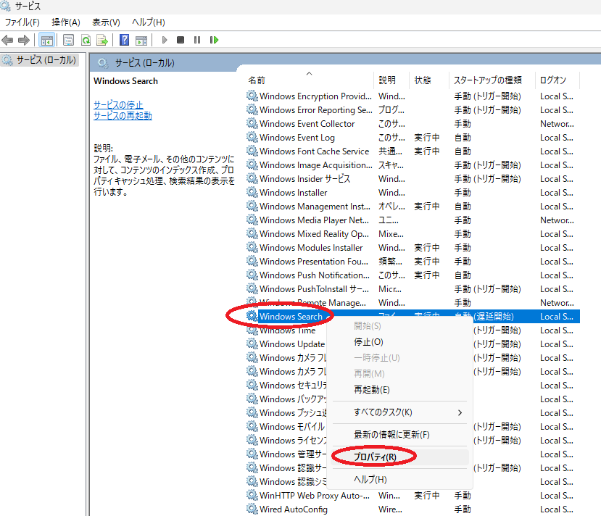Select the Windows PushToInstall サー... row
This screenshot has height=516, width=601.
[x=413, y=289]
